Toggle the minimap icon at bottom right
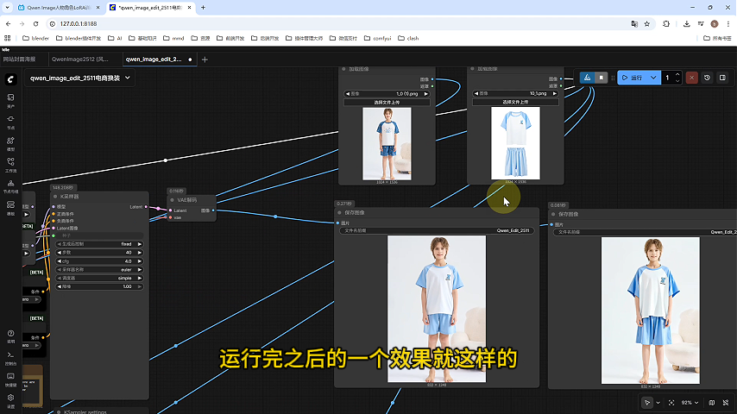Viewport: 737px width, 414px height. (x=712, y=403)
